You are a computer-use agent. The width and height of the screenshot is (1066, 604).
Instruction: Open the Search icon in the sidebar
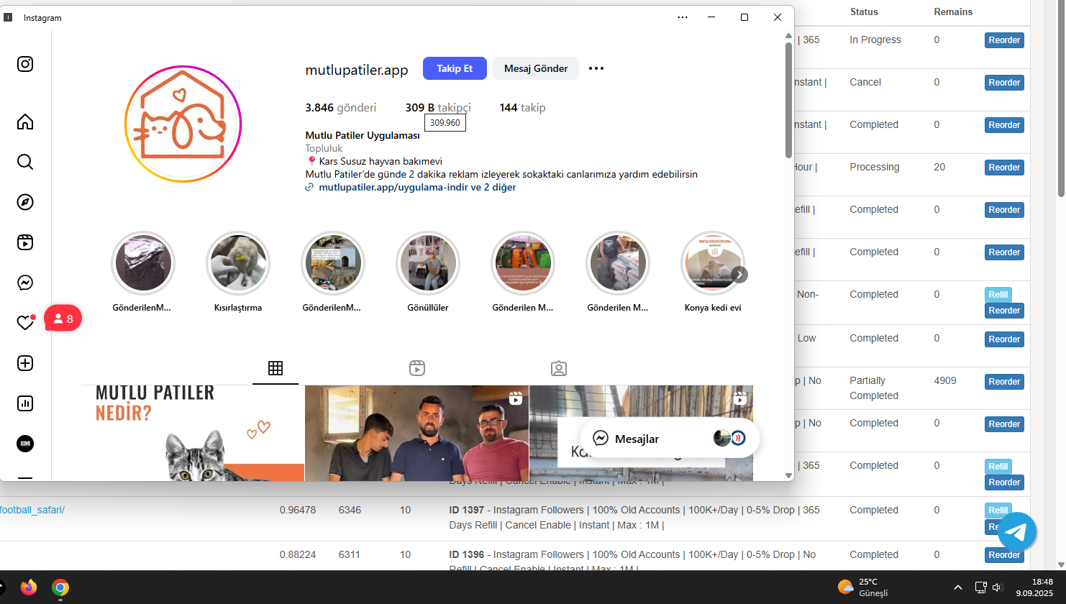[x=25, y=162]
